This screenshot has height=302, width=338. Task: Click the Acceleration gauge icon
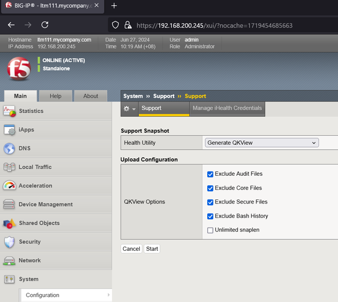click(10, 186)
